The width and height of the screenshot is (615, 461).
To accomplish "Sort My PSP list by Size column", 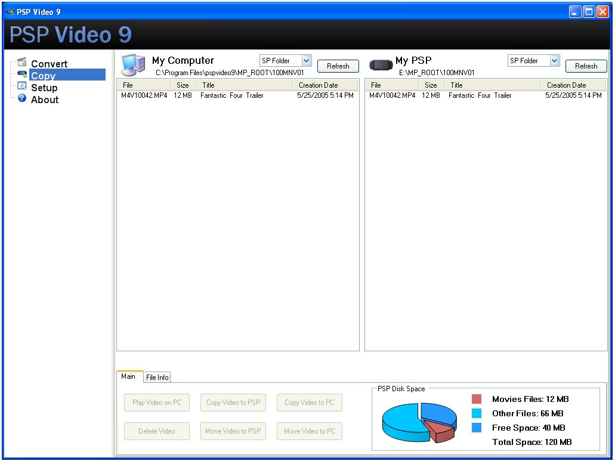I will tap(431, 85).
